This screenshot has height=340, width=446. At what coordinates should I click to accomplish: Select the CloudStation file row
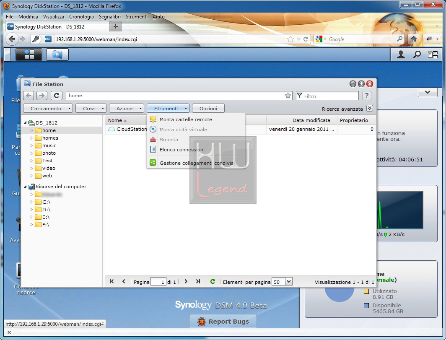(241, 129)
